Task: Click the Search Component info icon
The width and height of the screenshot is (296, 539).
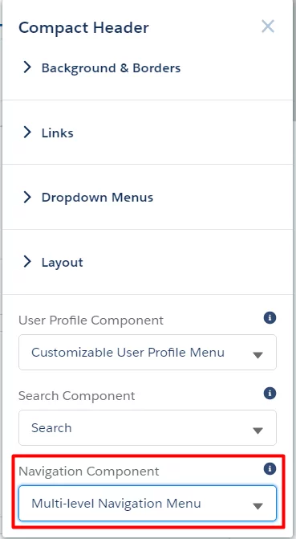Action: point(270,393)
